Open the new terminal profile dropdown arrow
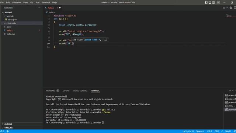236x133 pixels. coord(233,91)
